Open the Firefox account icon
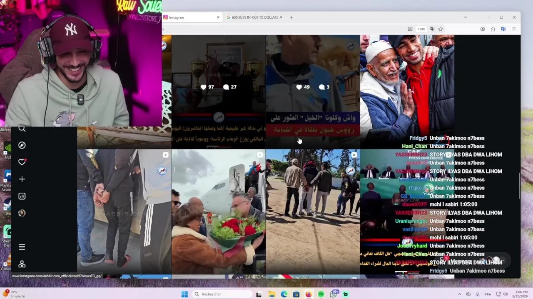Viewport: 533px width, 299px height. [483, 29]
